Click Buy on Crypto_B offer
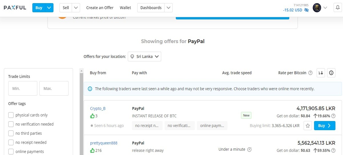 coord(324,126)
